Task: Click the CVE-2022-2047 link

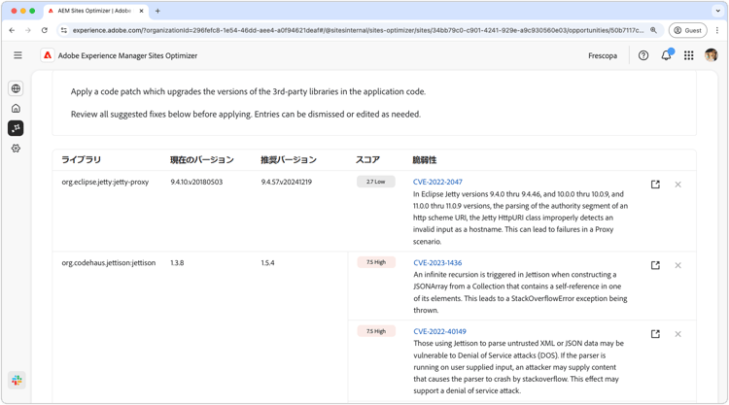Action: (x=437, y=182)
